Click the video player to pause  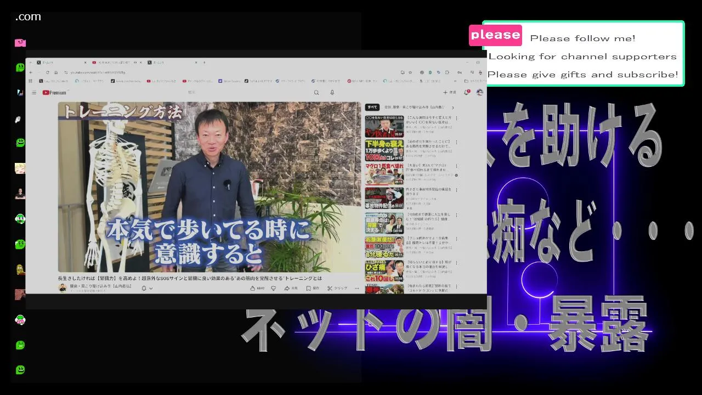click(210, 187)
